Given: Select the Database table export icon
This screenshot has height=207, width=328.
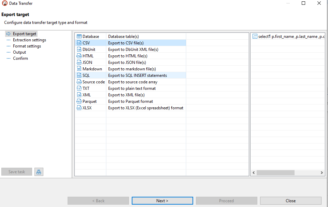Looking at the screenshot, I should tap(79, 36).
